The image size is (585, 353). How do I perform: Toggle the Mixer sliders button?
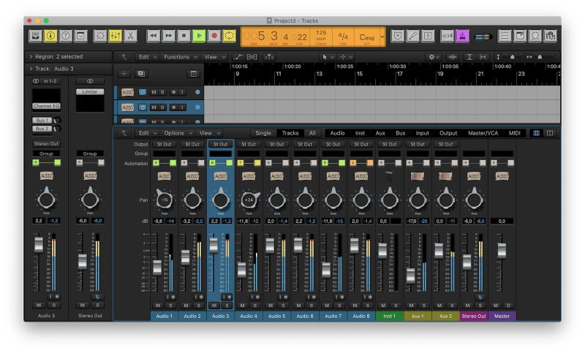pos(116,36)
